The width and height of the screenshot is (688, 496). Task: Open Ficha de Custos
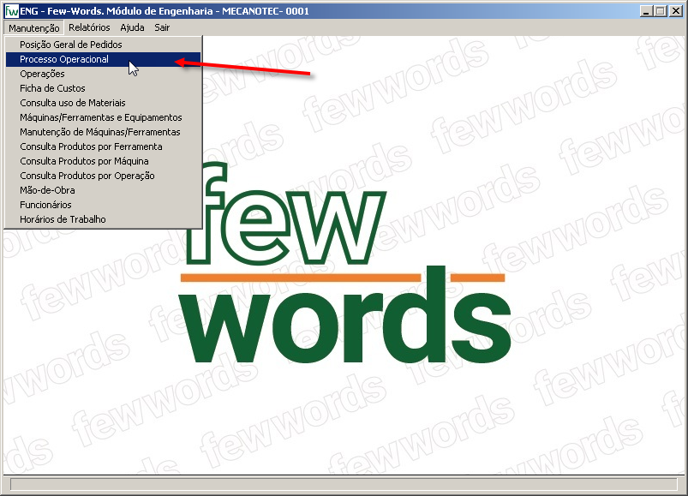click(103, 88)
